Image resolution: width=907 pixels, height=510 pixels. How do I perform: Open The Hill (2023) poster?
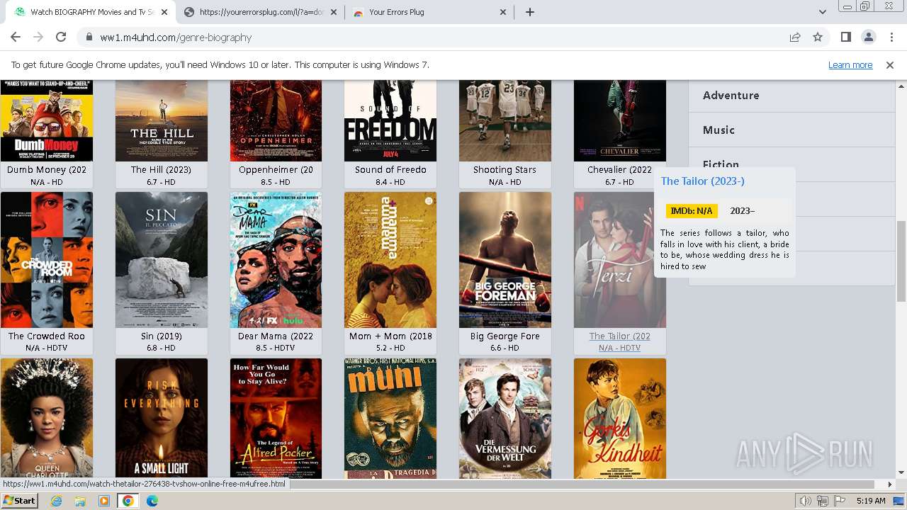tap(162, 120)
